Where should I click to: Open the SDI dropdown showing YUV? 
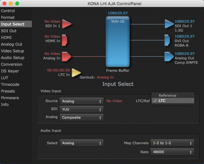click(x=82, y=109)
